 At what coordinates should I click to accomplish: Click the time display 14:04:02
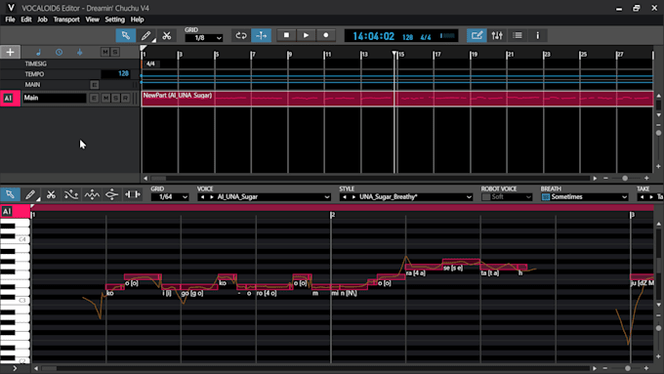[x=373, y=36]
